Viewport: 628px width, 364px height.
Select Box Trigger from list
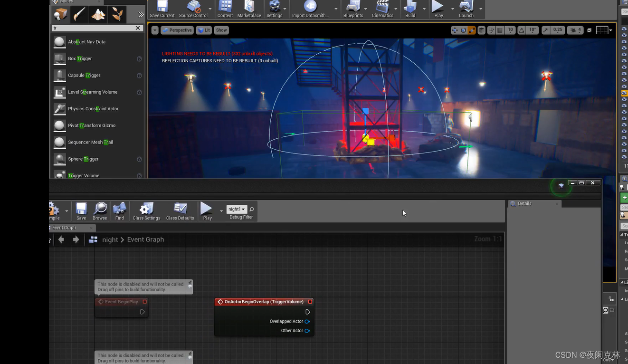click(x=97, y=58)
